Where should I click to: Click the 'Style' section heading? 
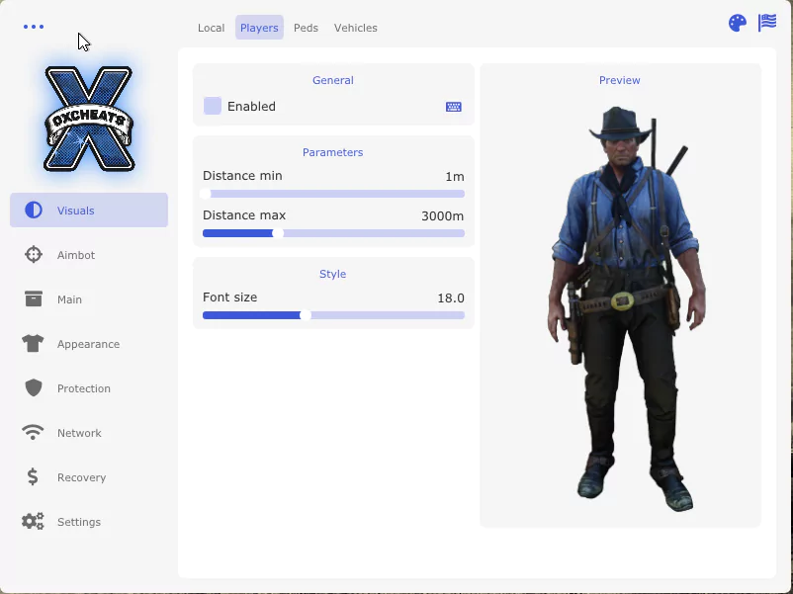(333, 274)
